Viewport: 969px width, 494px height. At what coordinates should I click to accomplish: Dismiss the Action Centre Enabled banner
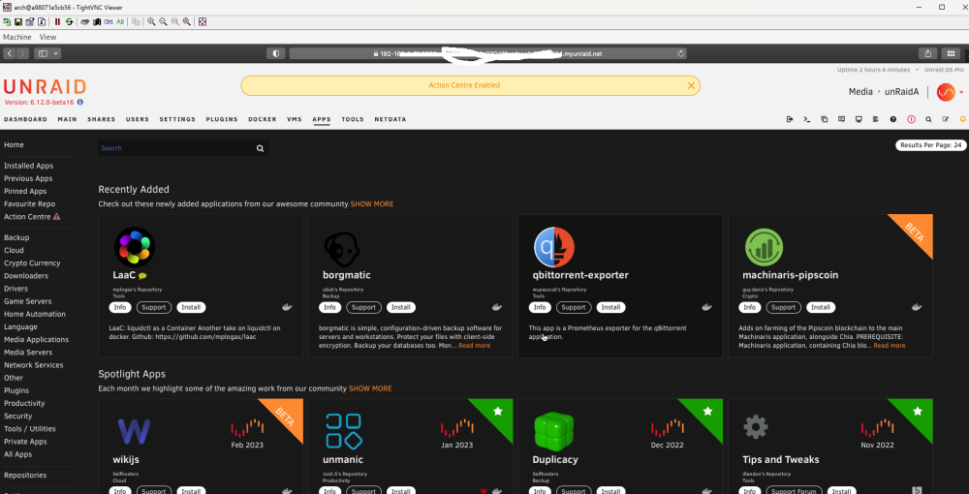click(692, 86)
